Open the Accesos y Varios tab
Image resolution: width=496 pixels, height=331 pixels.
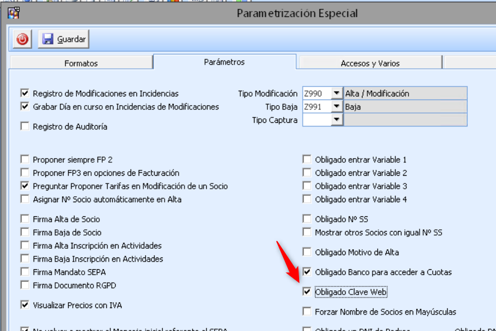click(370, 63)
